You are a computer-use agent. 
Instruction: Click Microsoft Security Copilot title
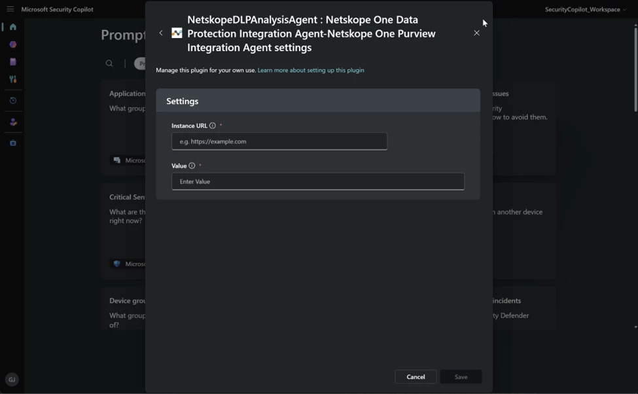pyautogui.click(x=57, y=9)
